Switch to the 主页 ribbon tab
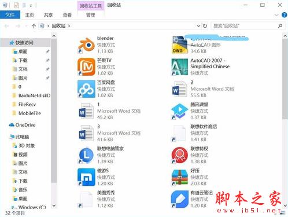Screen dimensions: 288x217 29,15
